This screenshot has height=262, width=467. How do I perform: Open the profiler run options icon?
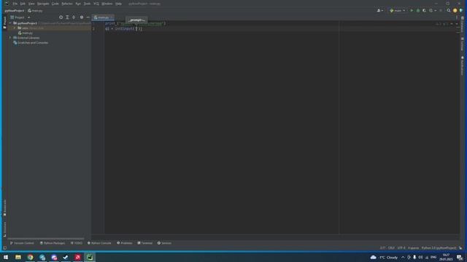432,10
